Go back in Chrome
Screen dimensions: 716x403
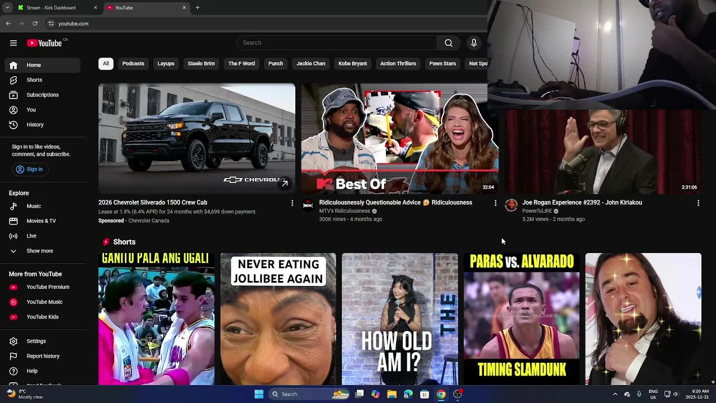(x=8, y=24)
